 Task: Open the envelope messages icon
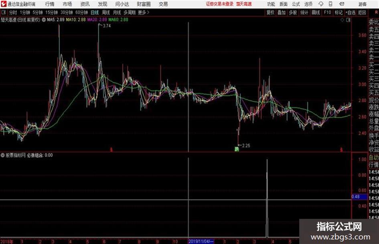[x=342, y=4]
